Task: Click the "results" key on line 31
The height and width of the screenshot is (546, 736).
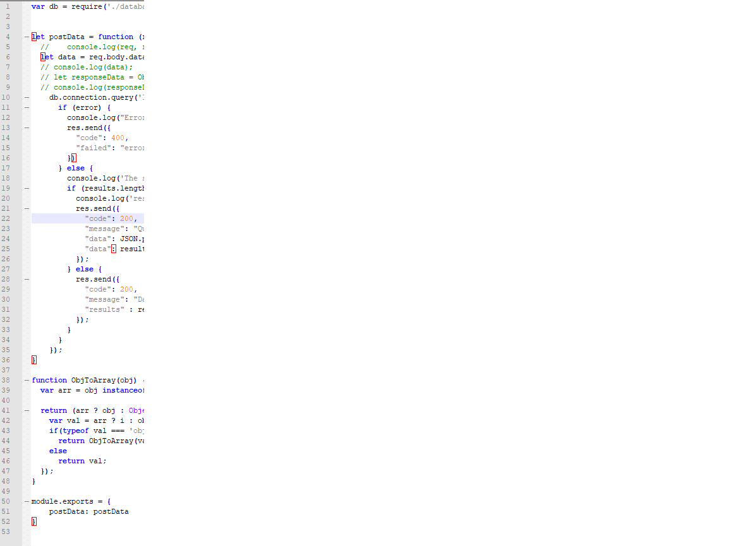Action: click(105, 309)
